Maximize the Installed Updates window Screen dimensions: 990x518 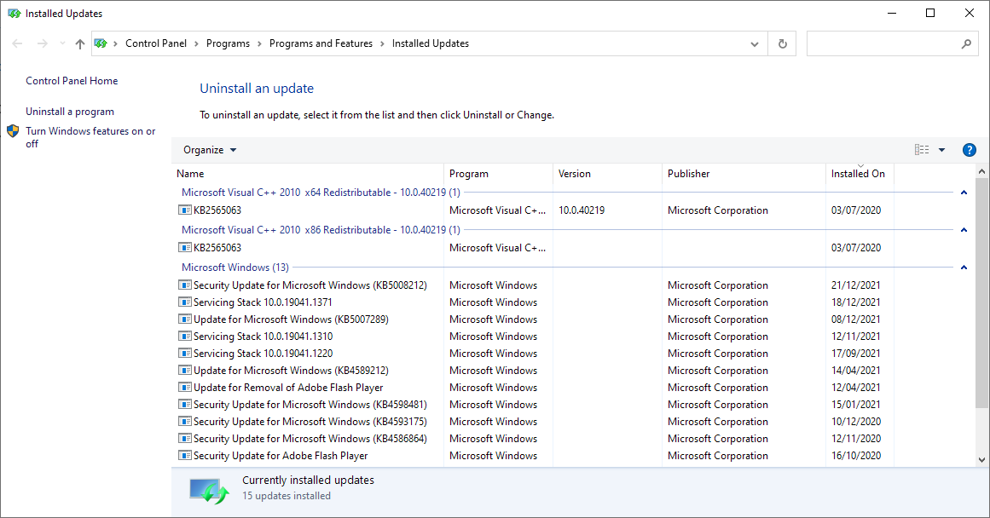[x=930, y=14]
